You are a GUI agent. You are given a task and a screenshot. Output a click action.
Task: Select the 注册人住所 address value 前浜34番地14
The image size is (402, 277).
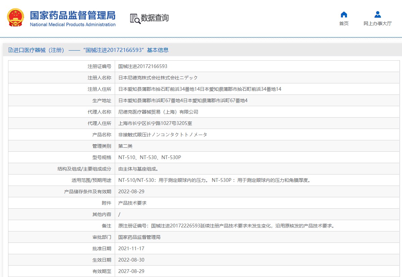click(x=200, y=89)
